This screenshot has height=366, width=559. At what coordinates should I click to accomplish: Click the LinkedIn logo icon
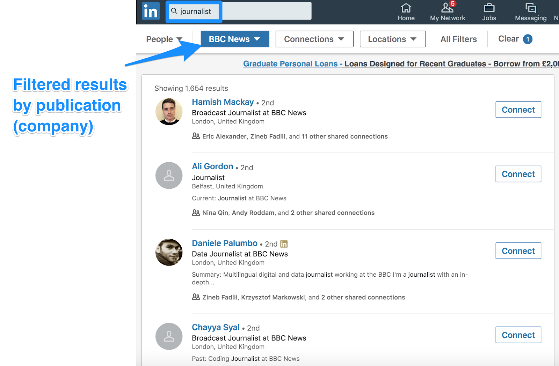[151, 11]
